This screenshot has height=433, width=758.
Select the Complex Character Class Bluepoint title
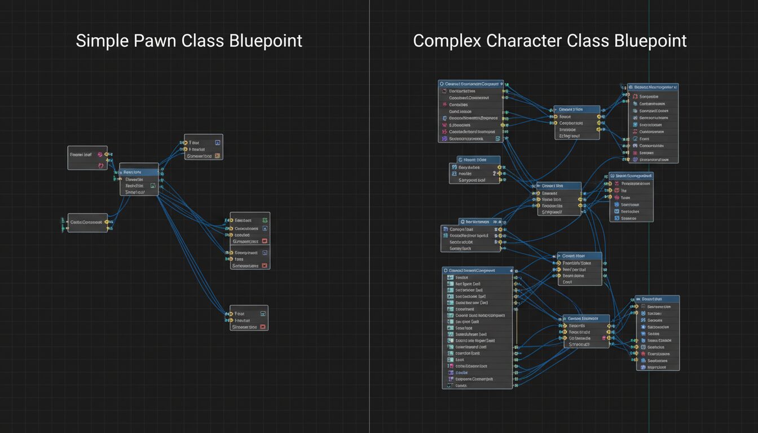tap(550, 41)
